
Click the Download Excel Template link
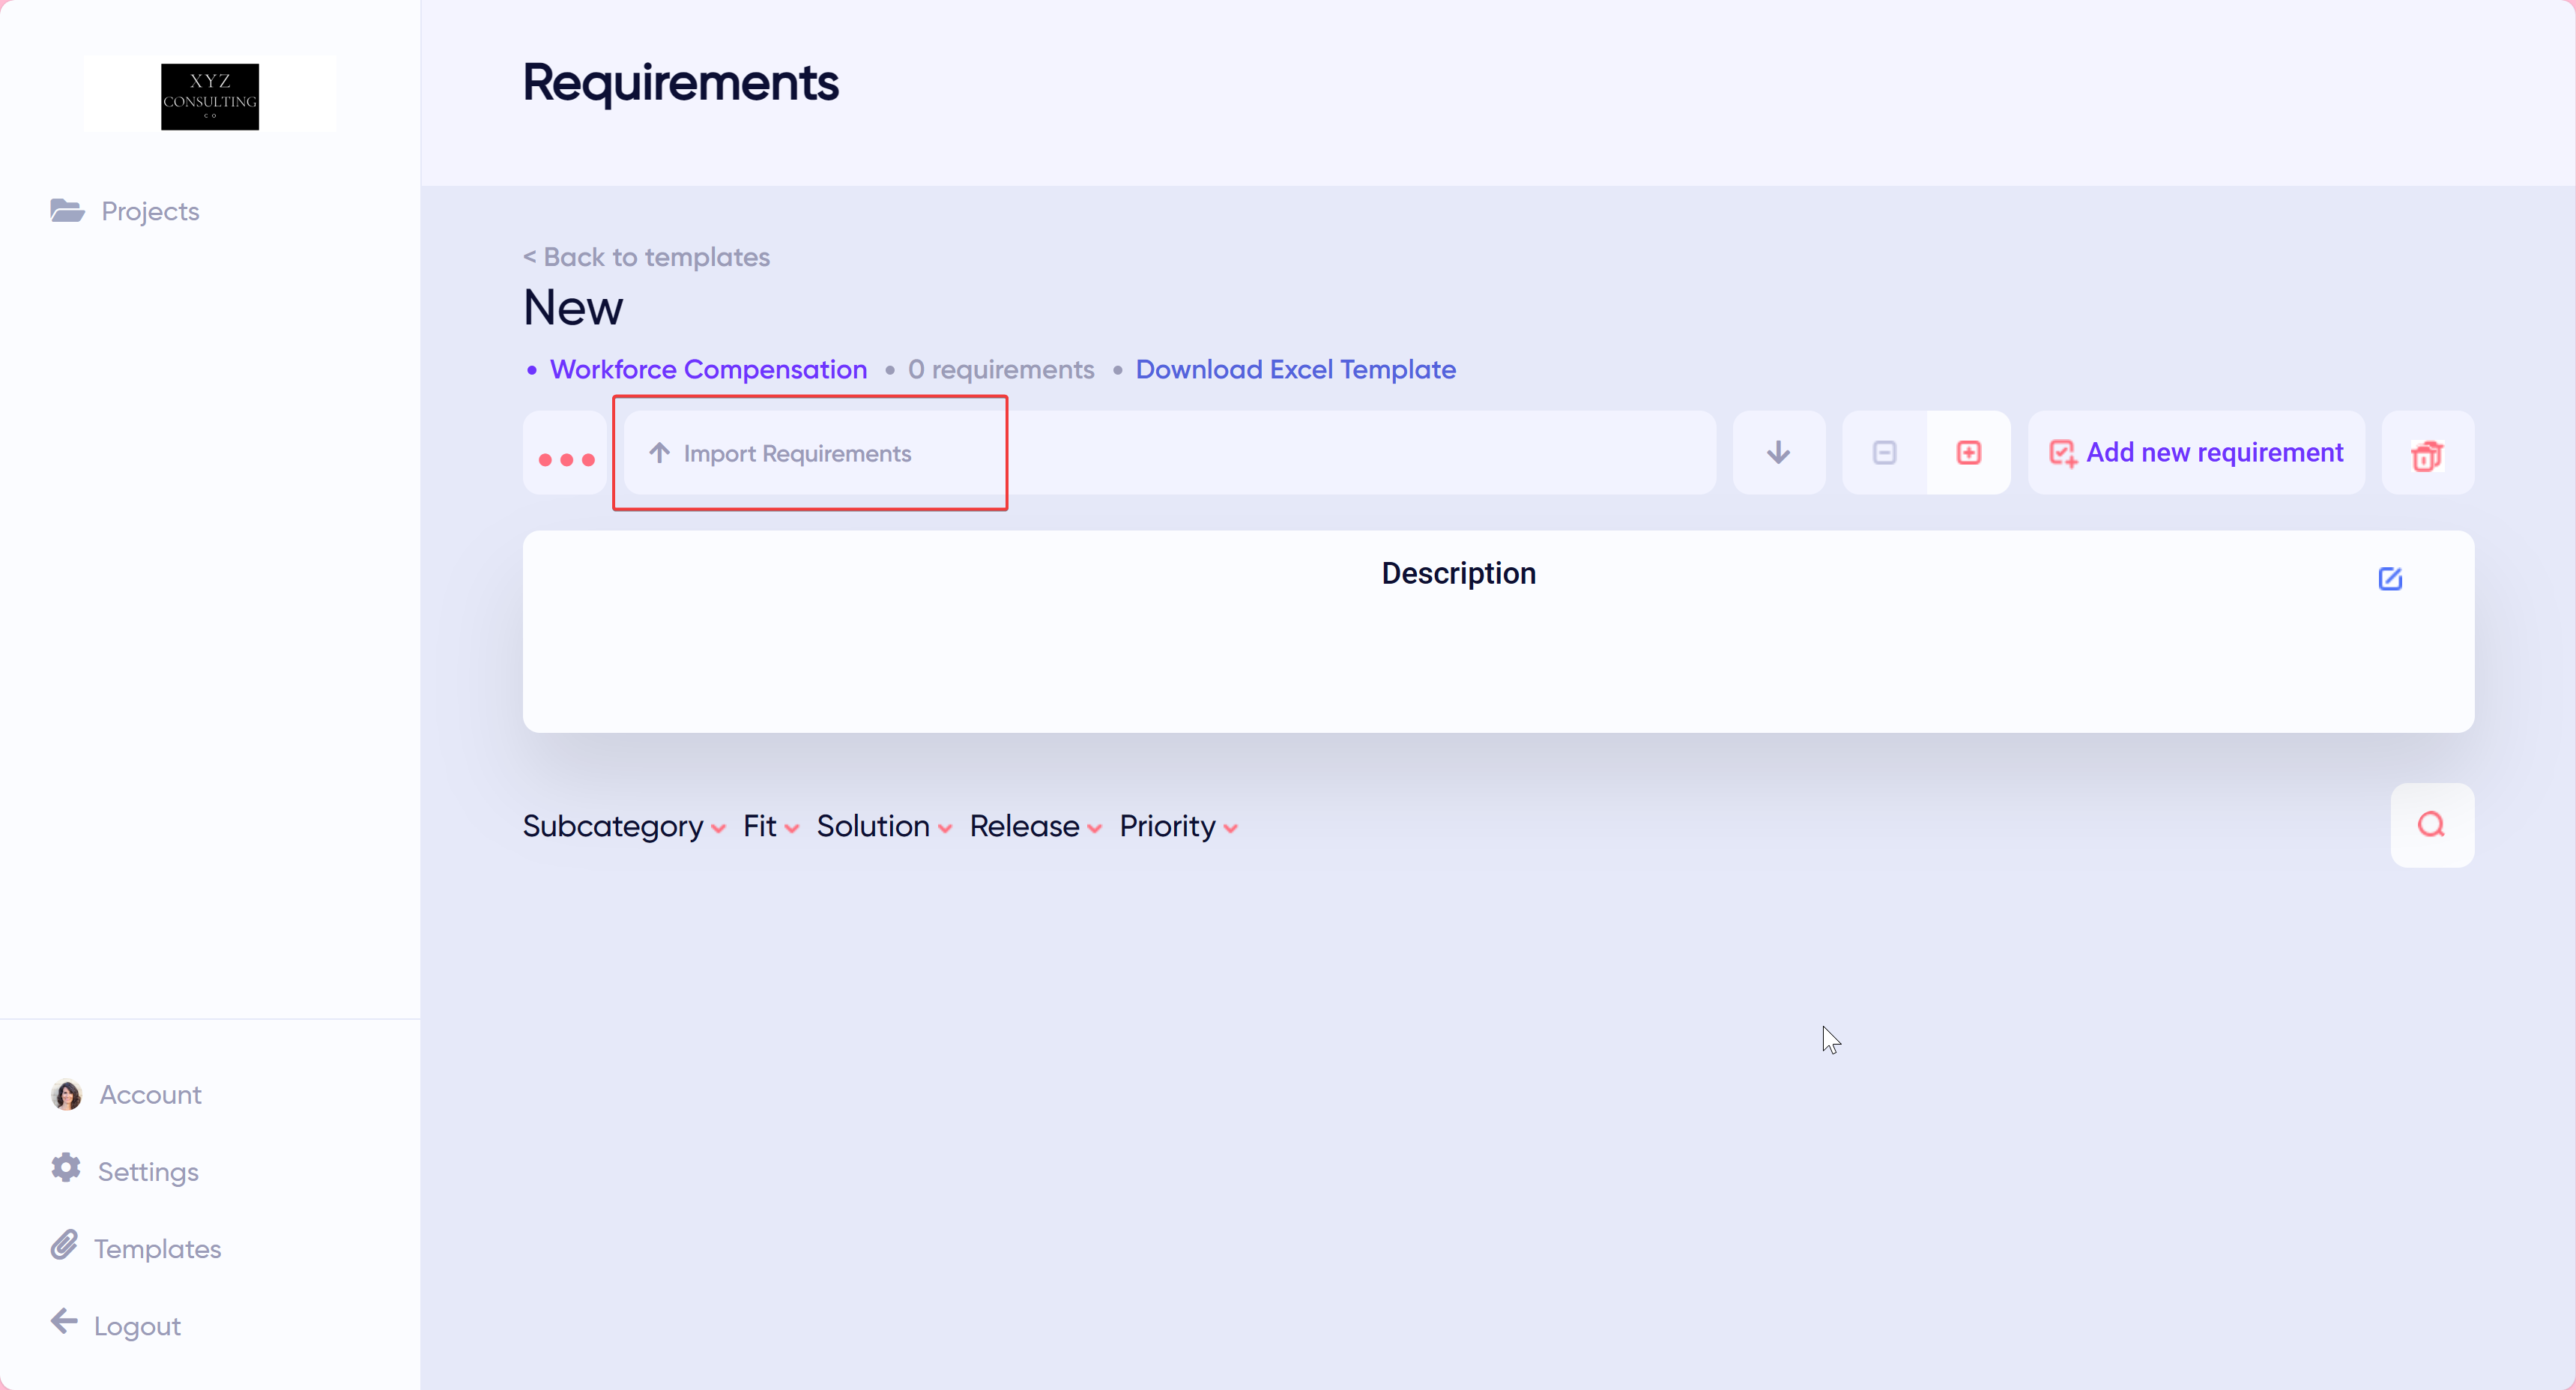coord(1295,369)
